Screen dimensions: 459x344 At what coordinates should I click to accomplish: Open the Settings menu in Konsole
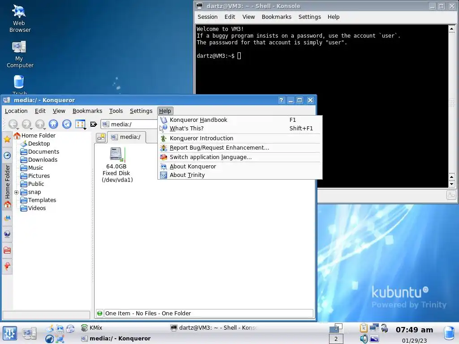click(x=309, y=17)
